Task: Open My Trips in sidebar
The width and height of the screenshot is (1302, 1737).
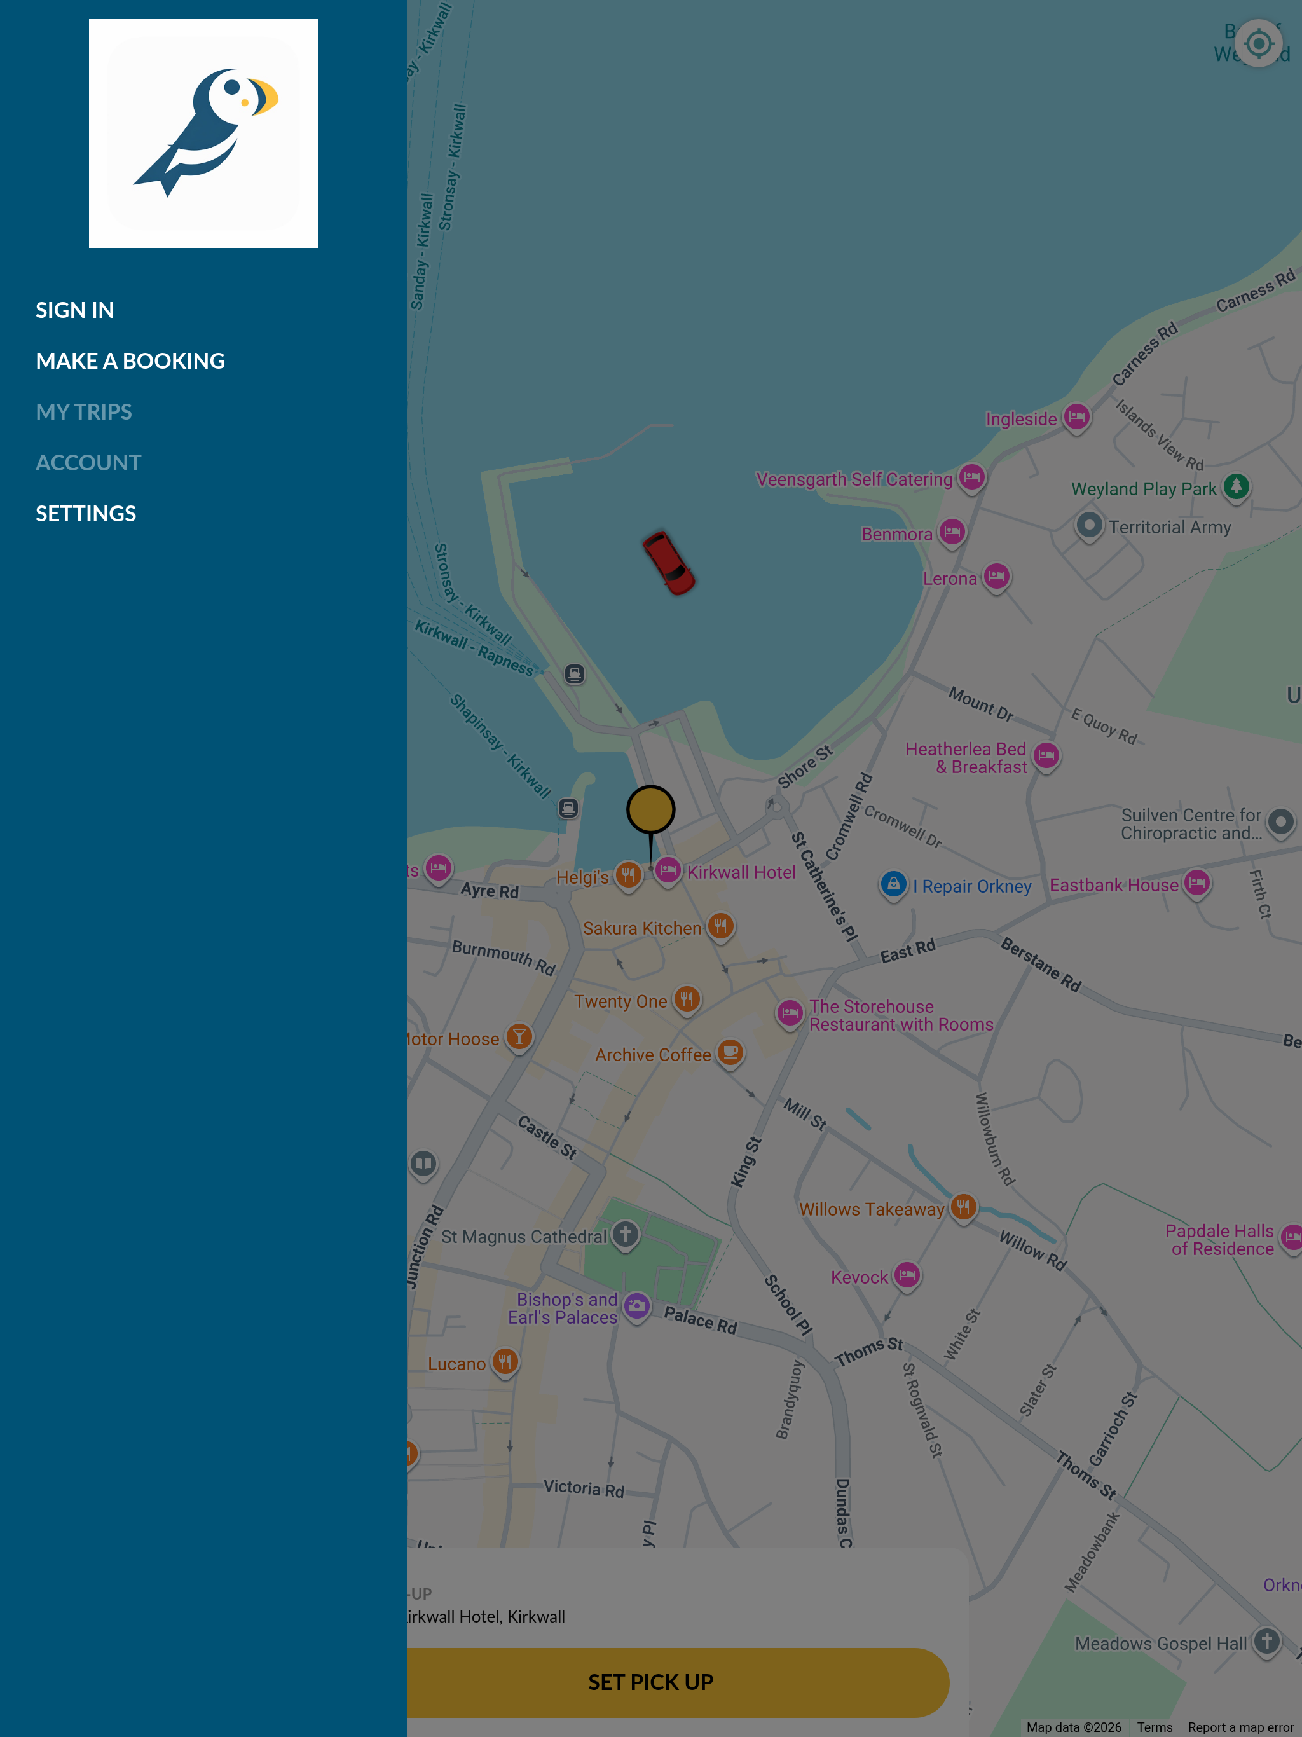Action: click(x=84, y=411)
